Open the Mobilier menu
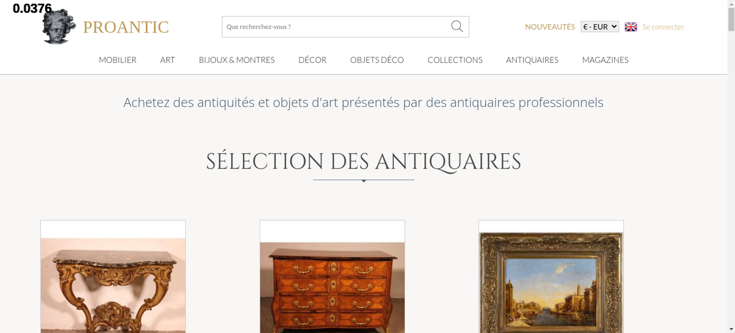The width and height of the screenshot is (735, 333). point(118,60)
